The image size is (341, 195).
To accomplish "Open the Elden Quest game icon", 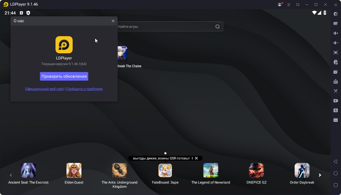I will coord(74,170).
